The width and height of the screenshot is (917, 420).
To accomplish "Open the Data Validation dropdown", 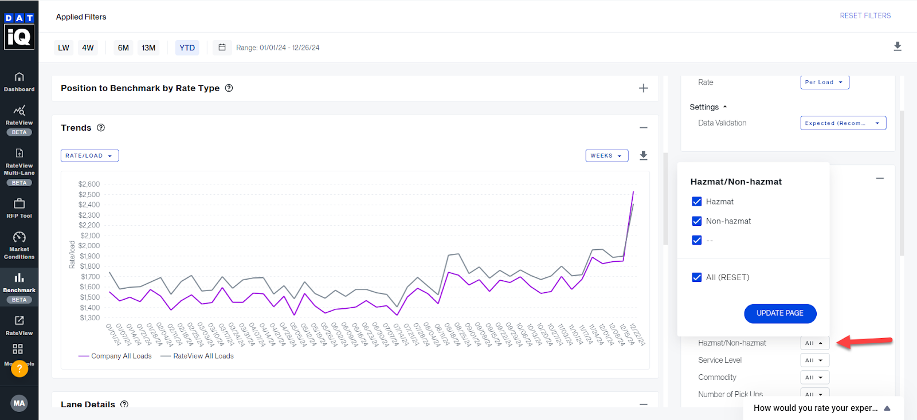I will tap(843, 123).
